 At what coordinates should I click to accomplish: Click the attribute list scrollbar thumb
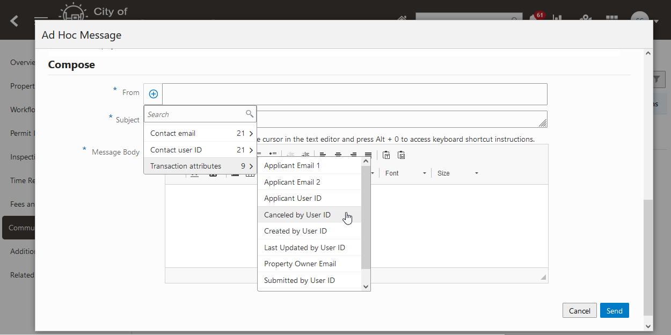pos(366,217)
